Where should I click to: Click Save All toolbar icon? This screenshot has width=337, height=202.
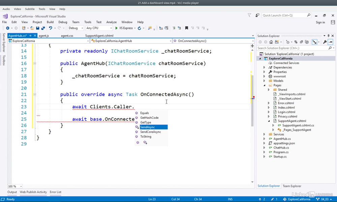coord(43,28)
